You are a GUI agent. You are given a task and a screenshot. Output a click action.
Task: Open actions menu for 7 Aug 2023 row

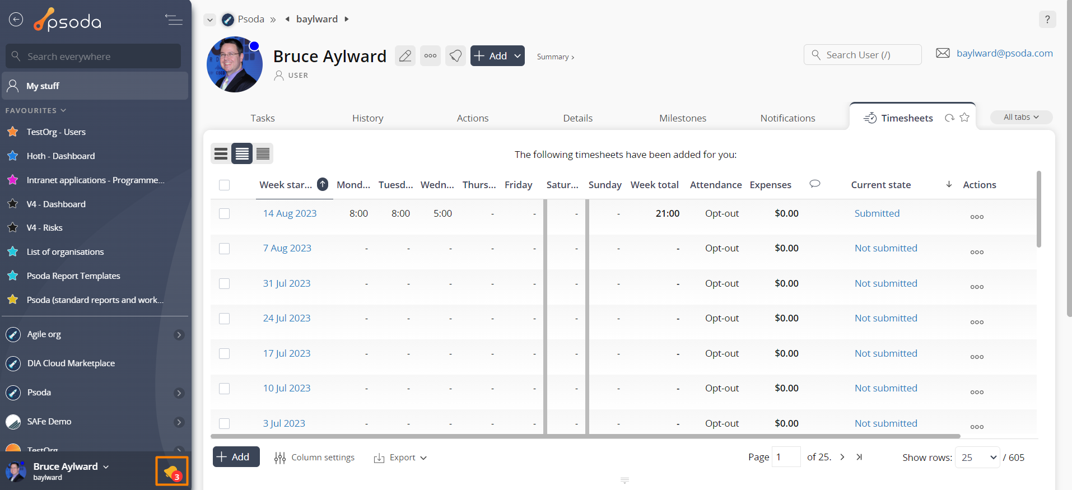click(977, 252)
